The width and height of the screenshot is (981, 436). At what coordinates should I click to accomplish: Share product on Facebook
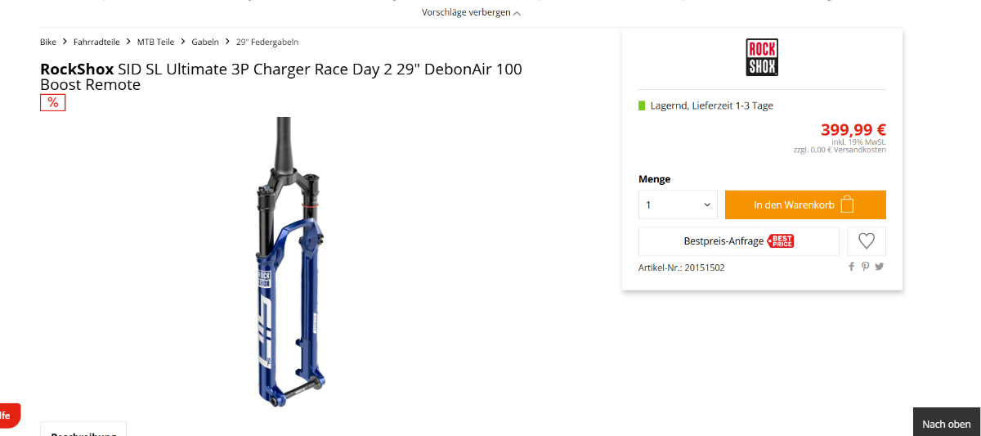click(851, 267)
